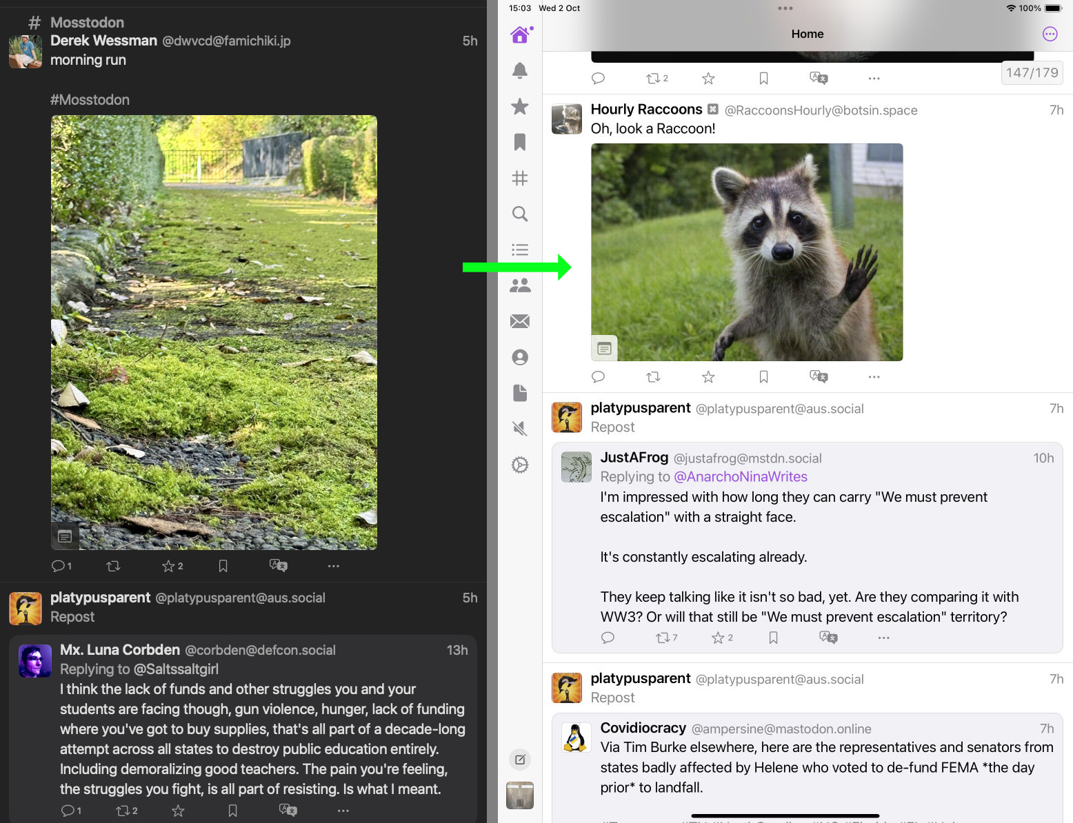Image resolution: width=1073 pixels, height=823 pixels.
Task: Bookmark the Hourly Raccoons post
Action: (x=763, y=376)
